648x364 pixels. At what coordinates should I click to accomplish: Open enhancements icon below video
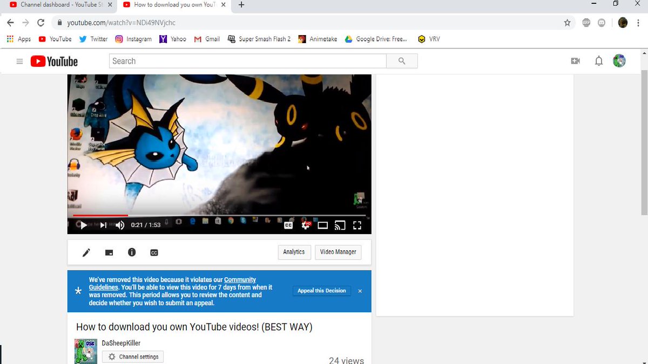tap(109, 252)
